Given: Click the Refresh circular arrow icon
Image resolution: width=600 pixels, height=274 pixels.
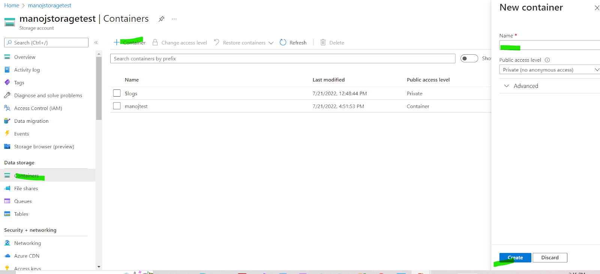Looking at the screenshot, I should tap(283, 42).
